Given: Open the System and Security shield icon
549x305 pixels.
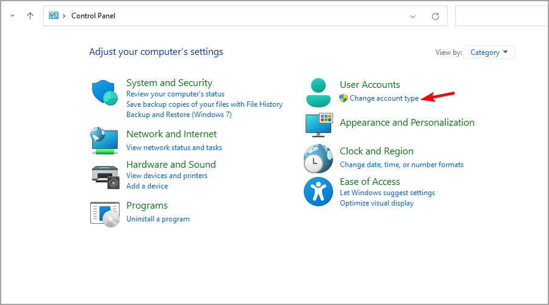Looking at the screenshot, I should [x=105, y=93].
